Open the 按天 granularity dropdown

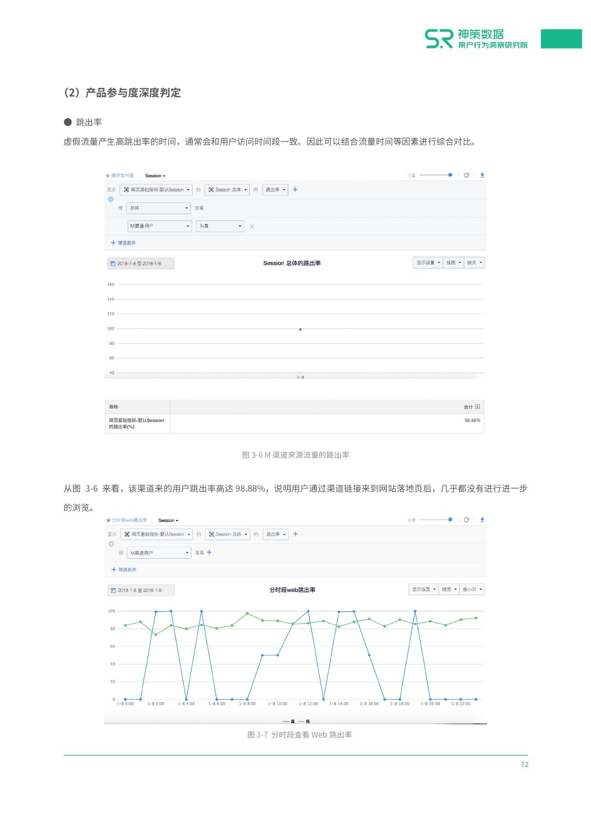point(474,263)
